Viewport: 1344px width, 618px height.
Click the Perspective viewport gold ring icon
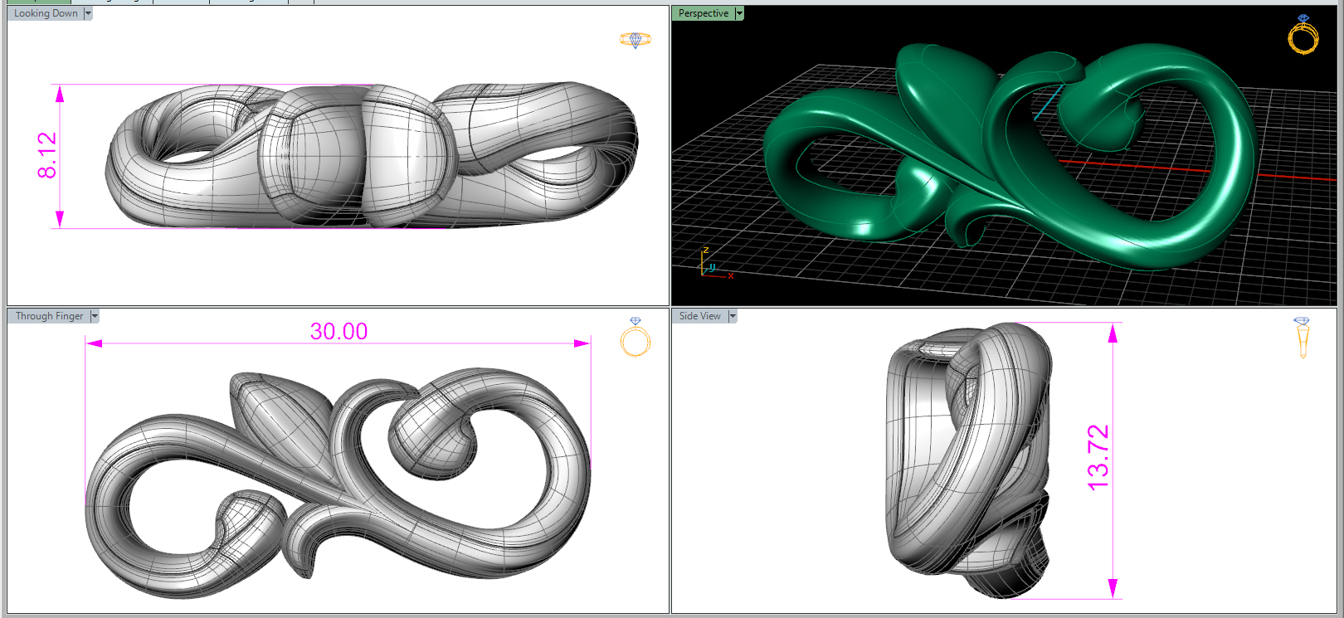click(1303, 35)
